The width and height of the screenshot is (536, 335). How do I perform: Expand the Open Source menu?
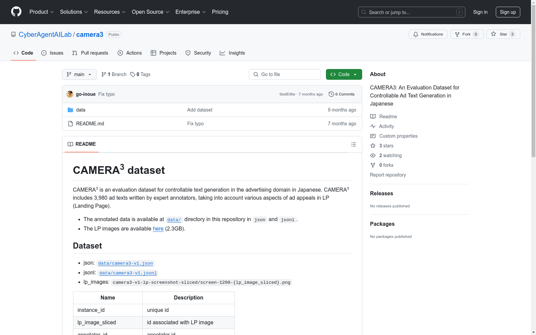tap(150, 12)
